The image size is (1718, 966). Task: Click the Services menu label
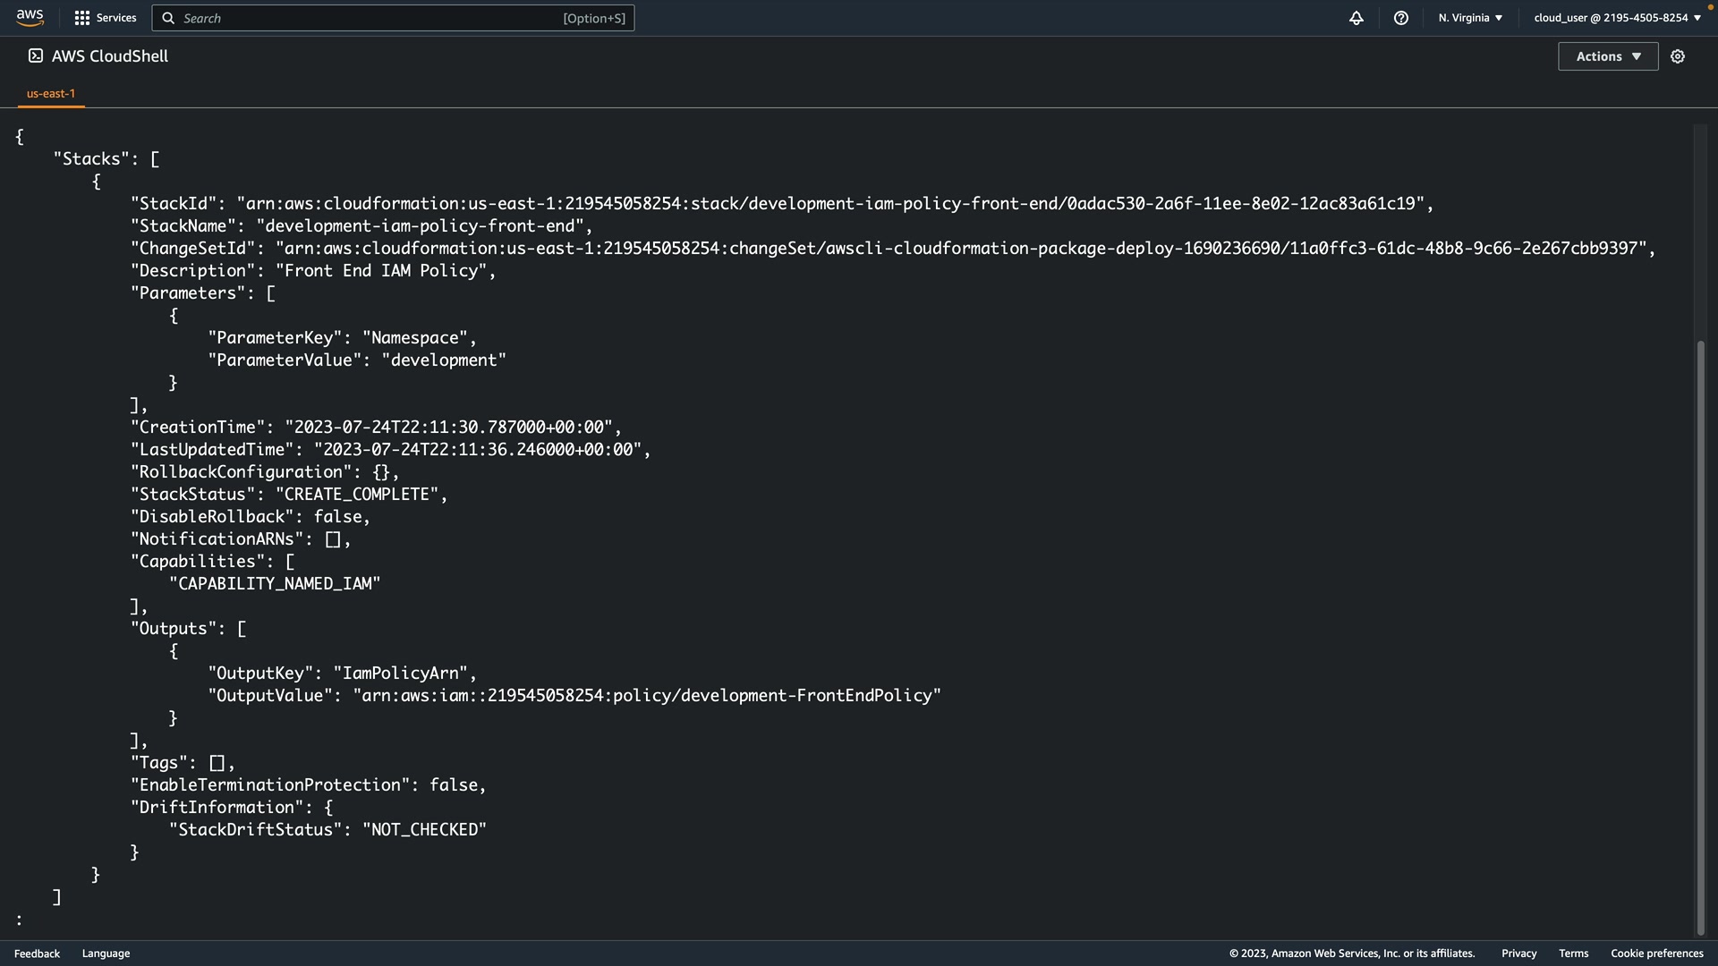pos(116,18)
